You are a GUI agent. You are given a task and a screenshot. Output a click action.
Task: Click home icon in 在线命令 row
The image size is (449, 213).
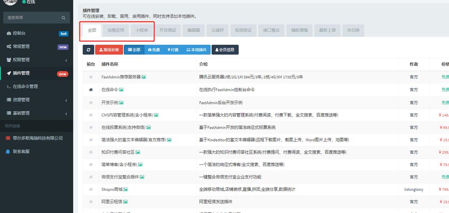click(91, 89)
